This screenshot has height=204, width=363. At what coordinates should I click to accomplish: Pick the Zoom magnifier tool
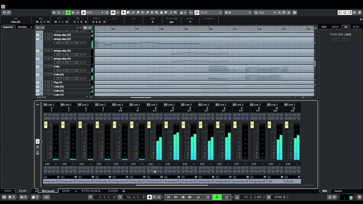157,12
